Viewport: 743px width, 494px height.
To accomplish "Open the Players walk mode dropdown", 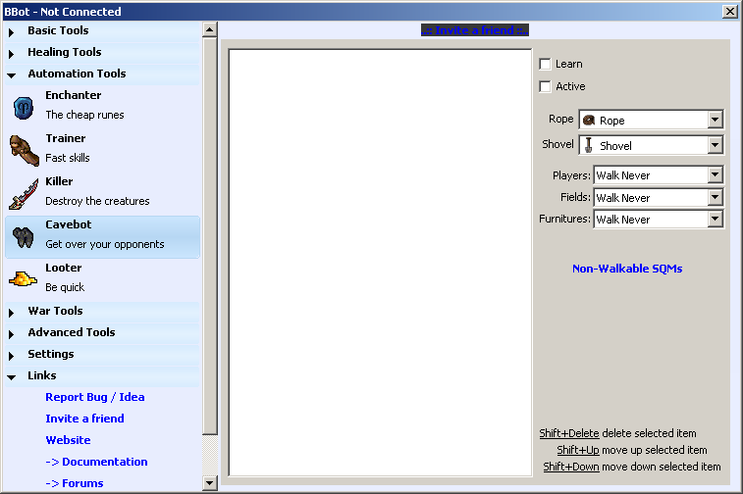I will pyautogui.click(x=715, y=175).
